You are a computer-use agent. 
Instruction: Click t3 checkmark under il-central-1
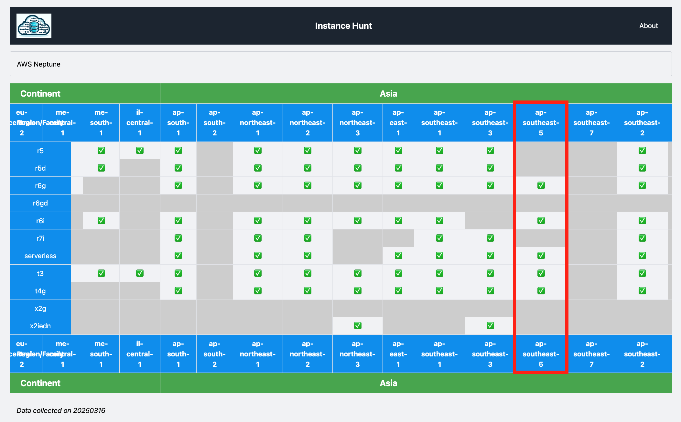(140, 273)
